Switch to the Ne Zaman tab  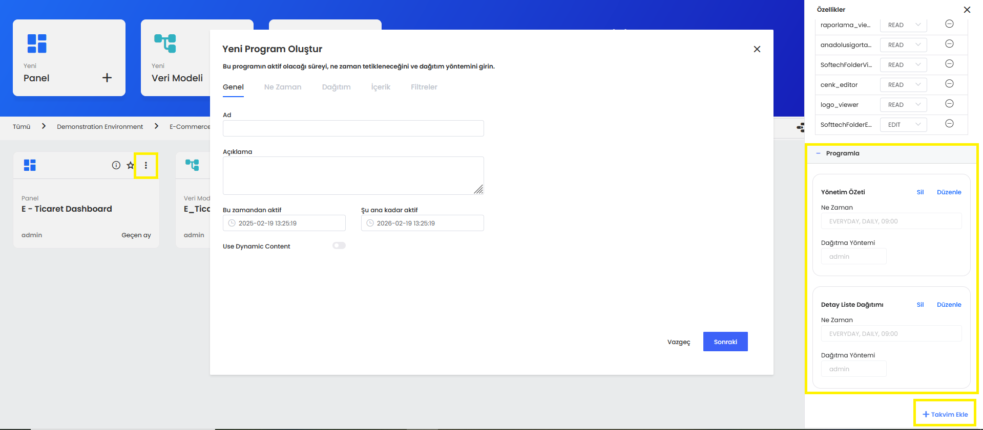[283, 87]
